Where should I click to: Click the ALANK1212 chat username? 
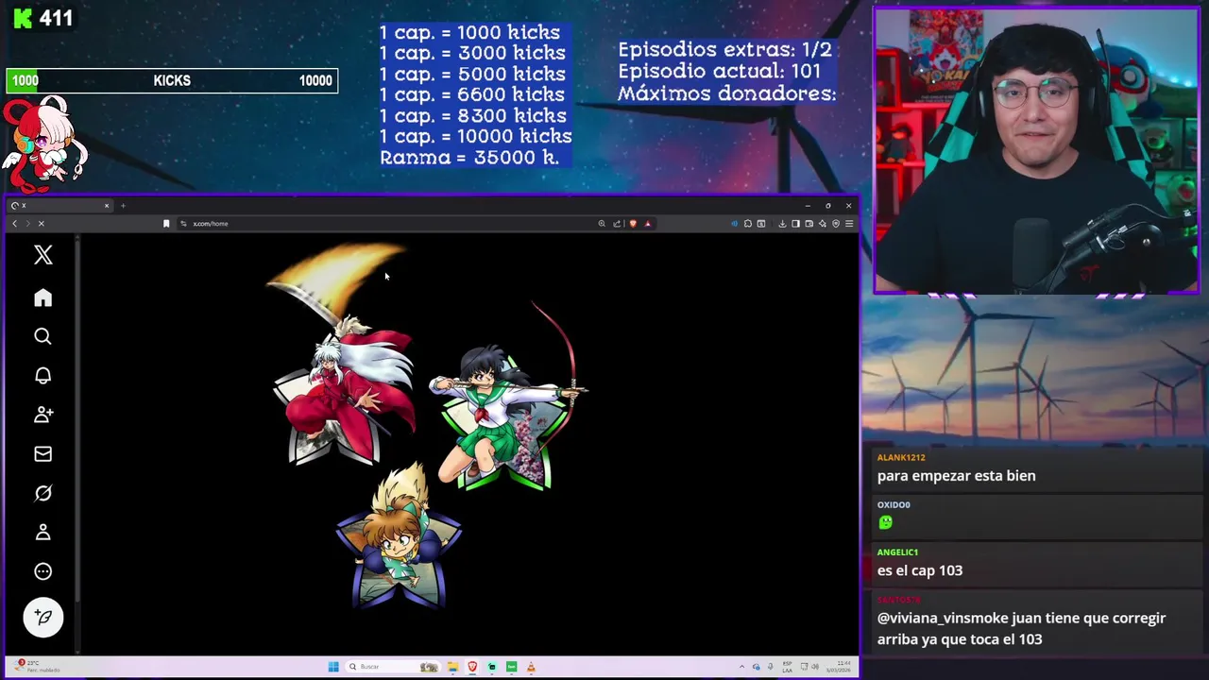901,457
